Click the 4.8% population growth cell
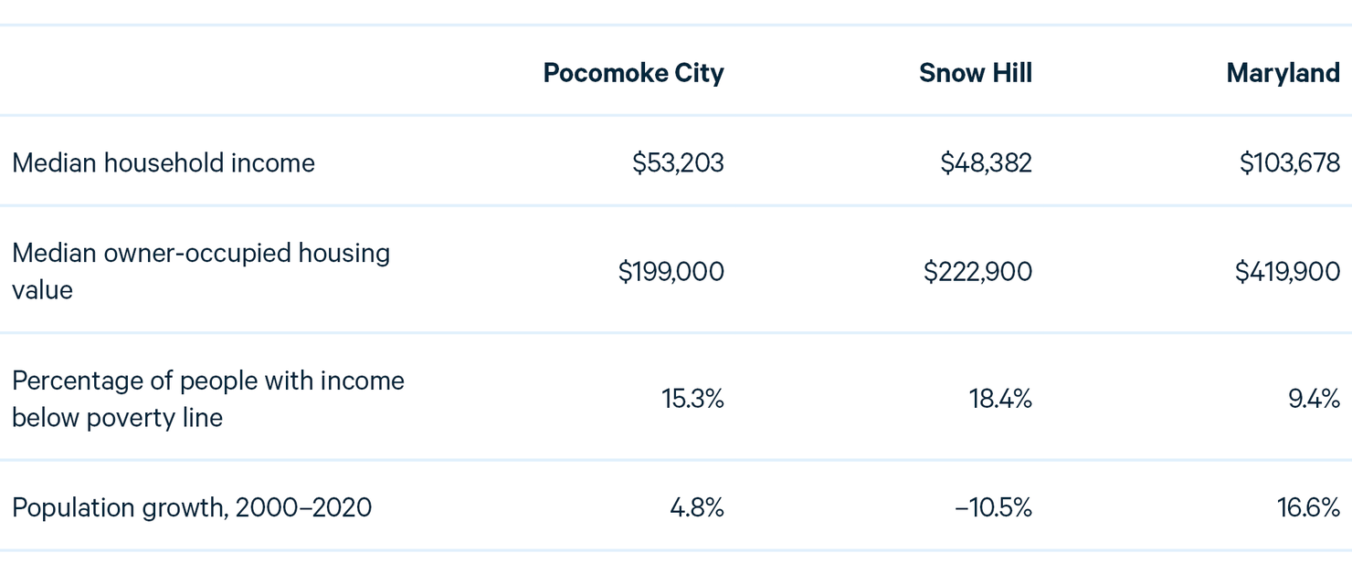The height and width of the screenshot is (563, 1352). point(696,507)
